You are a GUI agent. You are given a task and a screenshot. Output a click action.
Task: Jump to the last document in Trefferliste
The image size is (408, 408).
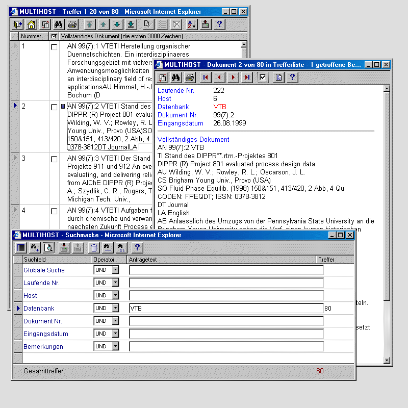click(247, 78)
